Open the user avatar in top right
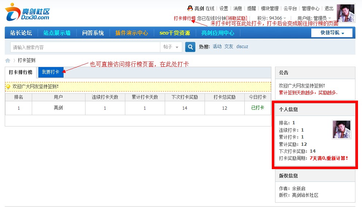The width and height of the screenshot is (362, 207). 346,13
